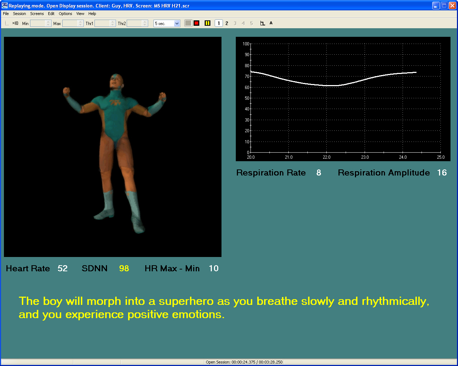Click the yellow pause button
This screenshot has width=458, height=366.
208,23
